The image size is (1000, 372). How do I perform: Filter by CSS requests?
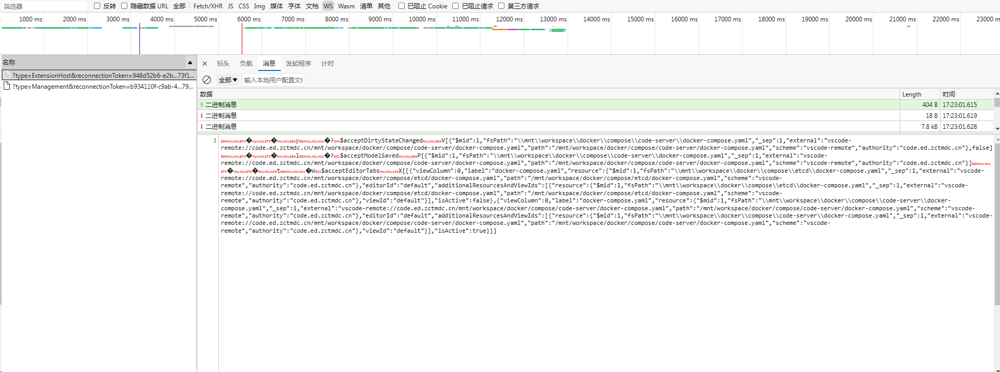[244, 6]
